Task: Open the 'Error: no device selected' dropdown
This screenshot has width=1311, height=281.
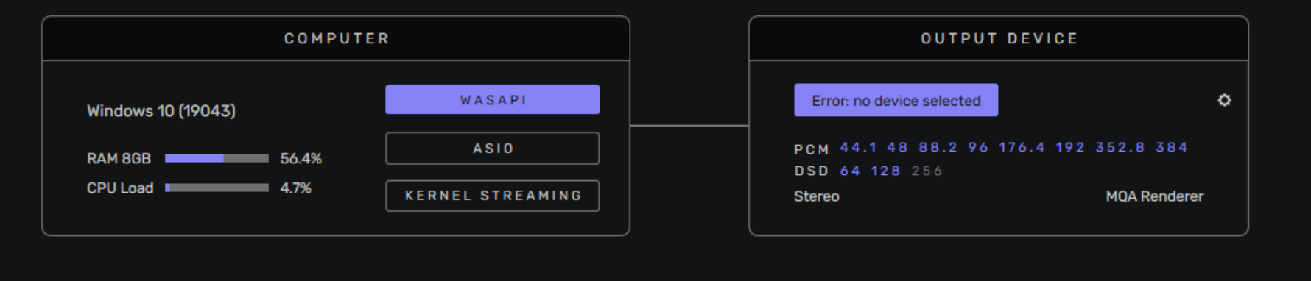Action: (896, 100)
